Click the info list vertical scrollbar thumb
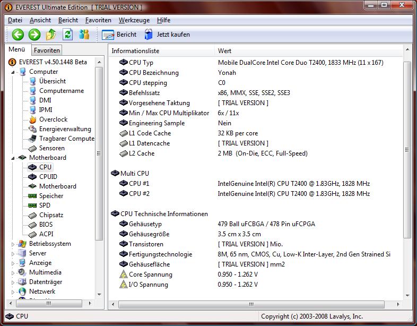The height and width of the screenshot is (326, 417). pos(407,150)
